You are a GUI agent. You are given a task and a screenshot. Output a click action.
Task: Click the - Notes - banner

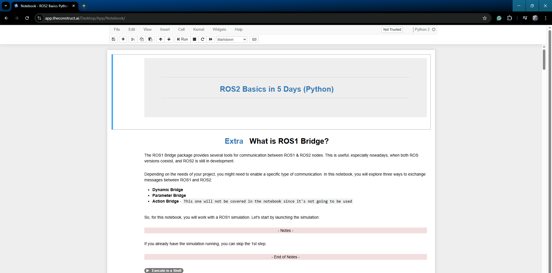coord(285,230)
